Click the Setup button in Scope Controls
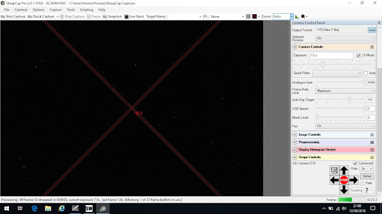 [366, 176]
